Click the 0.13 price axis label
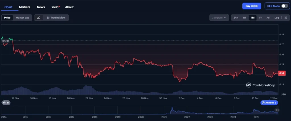Viewport: 291px width, 121px height. coord(282,85)
